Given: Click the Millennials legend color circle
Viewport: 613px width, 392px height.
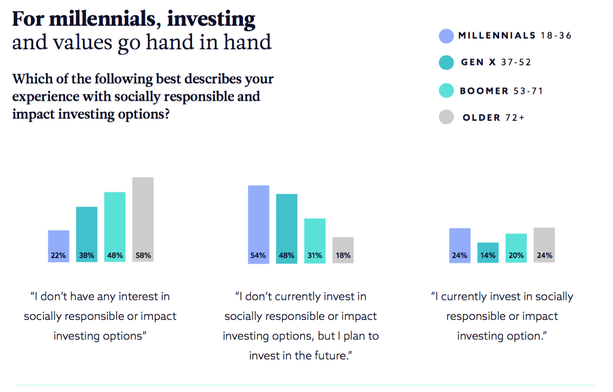Looking at the screenshot, I should pos(446,36).
